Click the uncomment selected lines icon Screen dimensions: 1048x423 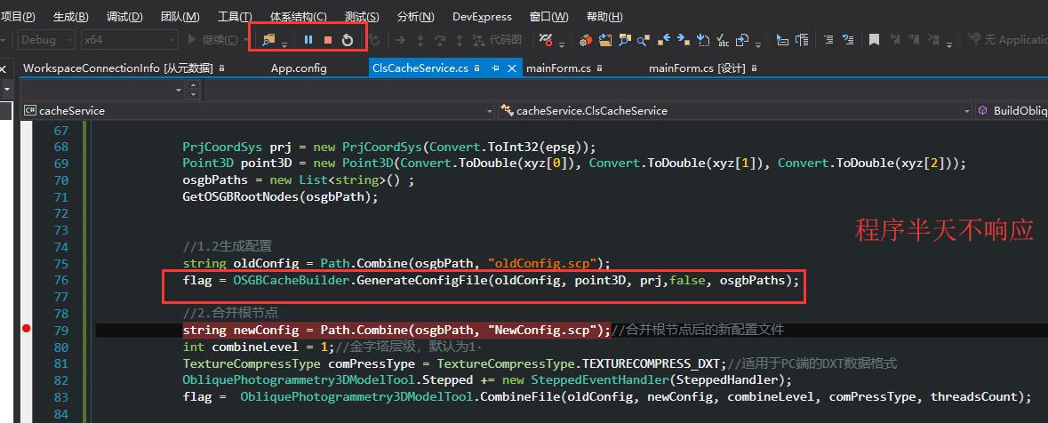pyautogui.click(x=848, y=40)
